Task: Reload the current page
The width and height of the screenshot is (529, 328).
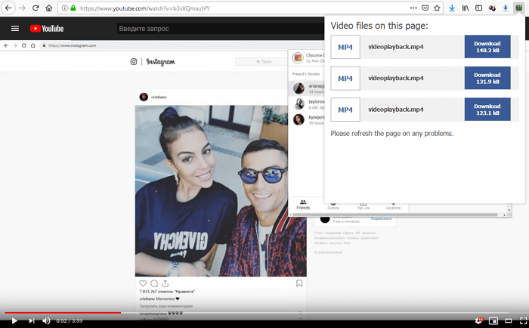Action: 36,8
